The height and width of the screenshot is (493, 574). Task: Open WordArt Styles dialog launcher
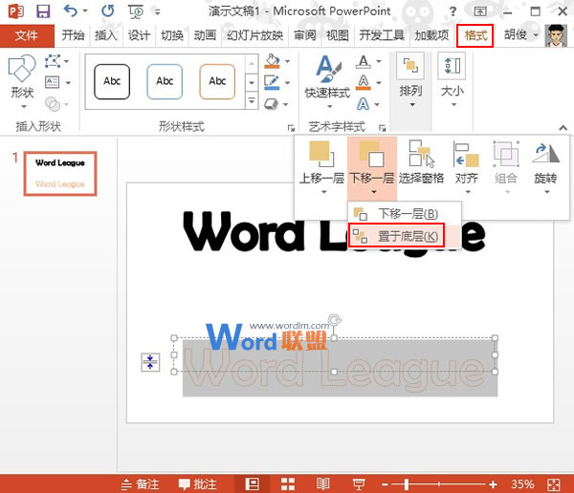382,128
